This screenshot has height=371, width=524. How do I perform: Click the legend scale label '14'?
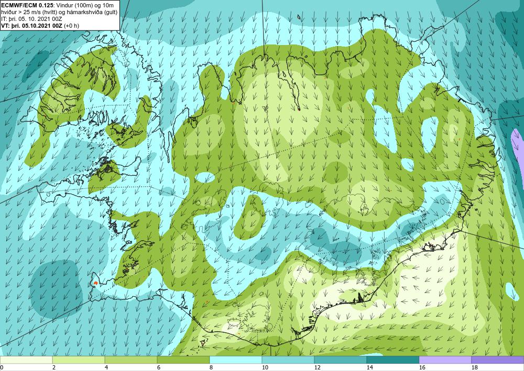369,367
